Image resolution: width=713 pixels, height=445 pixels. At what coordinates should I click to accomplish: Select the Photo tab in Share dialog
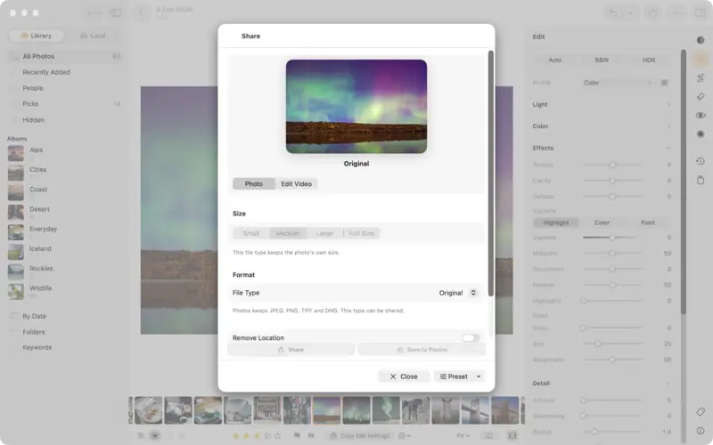coord(254,184)
